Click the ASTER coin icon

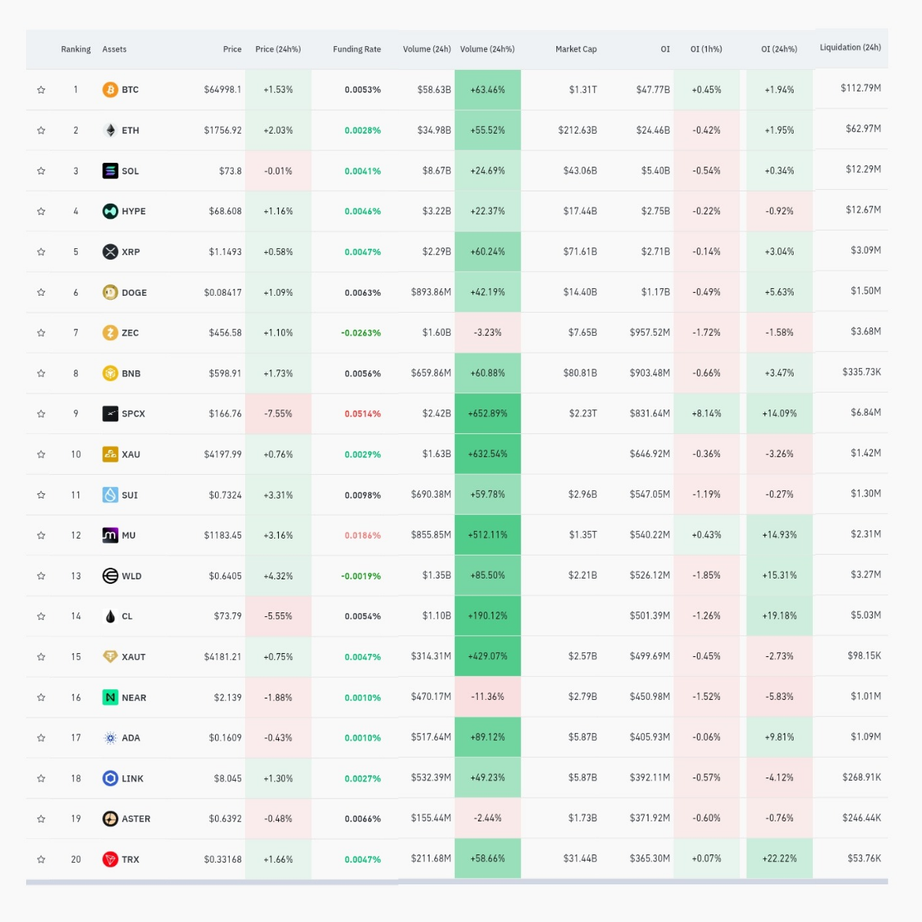click(110, 818)
